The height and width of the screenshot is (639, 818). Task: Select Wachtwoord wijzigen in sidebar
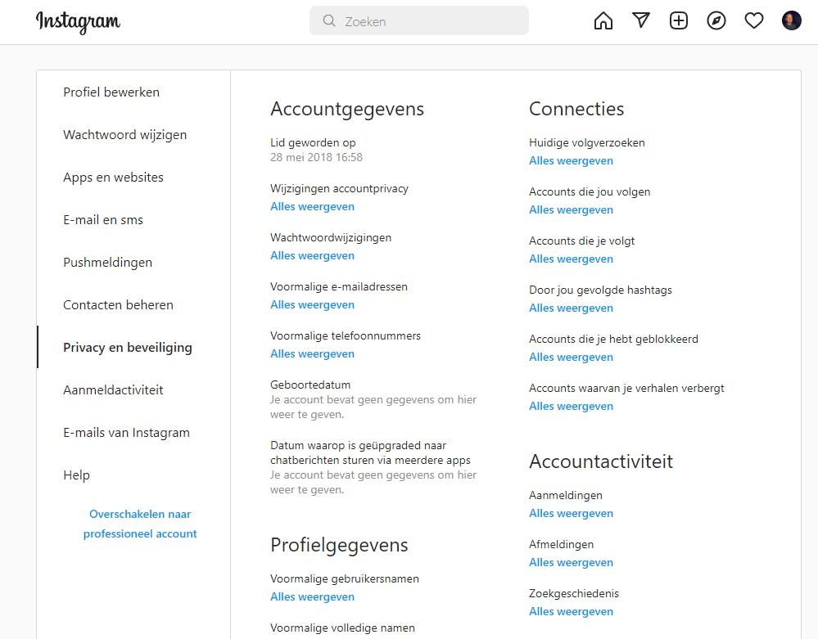tap(125, 135)
